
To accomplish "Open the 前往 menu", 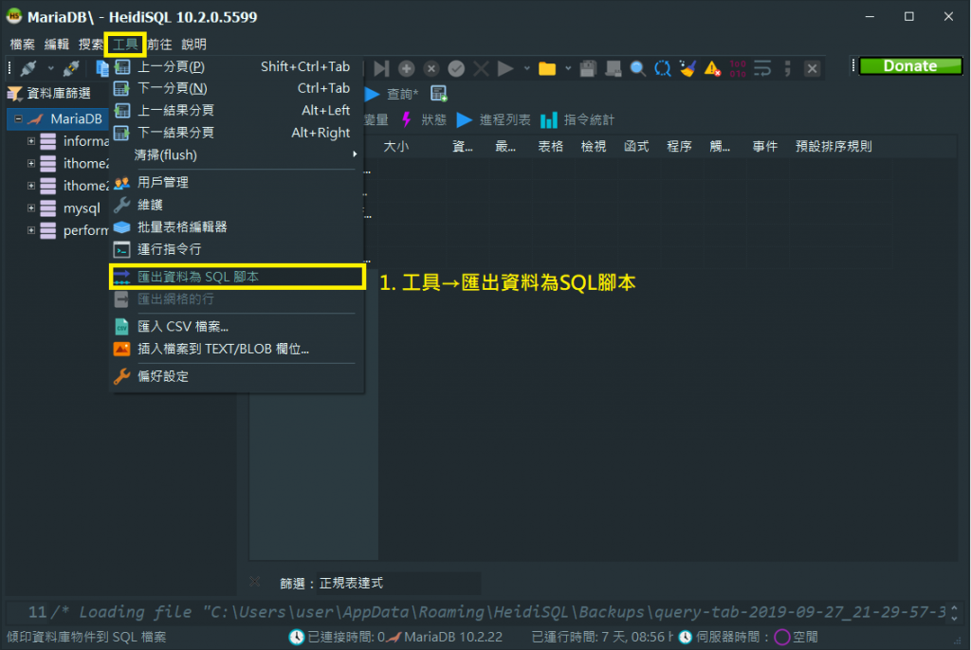I will click(x=159, y=45).
